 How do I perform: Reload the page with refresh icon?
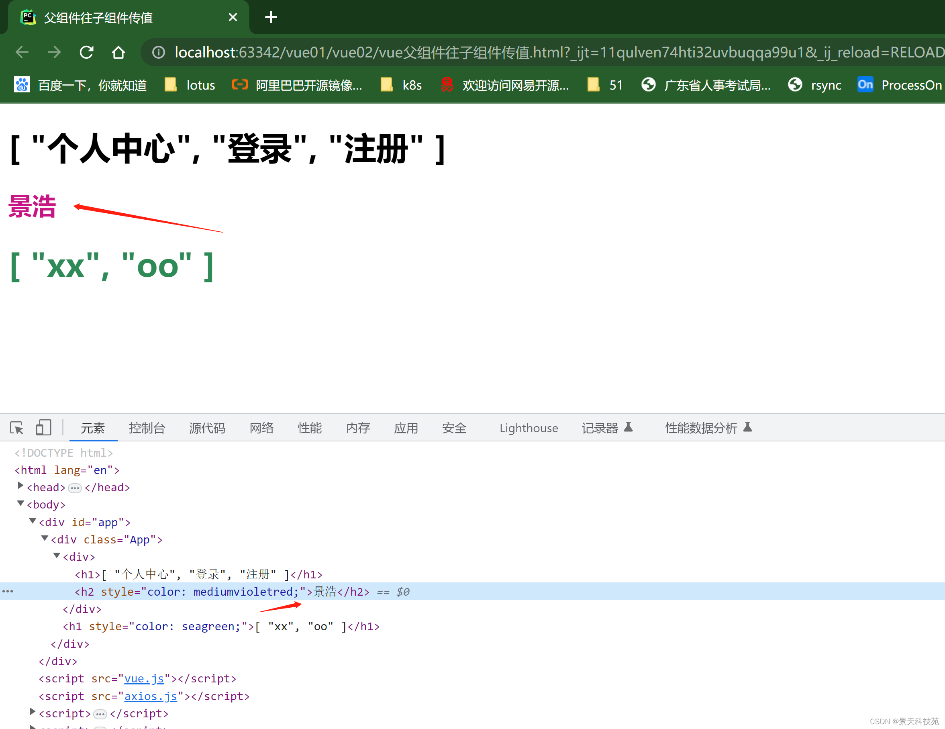pyautogui.click(x=86, y=52)
